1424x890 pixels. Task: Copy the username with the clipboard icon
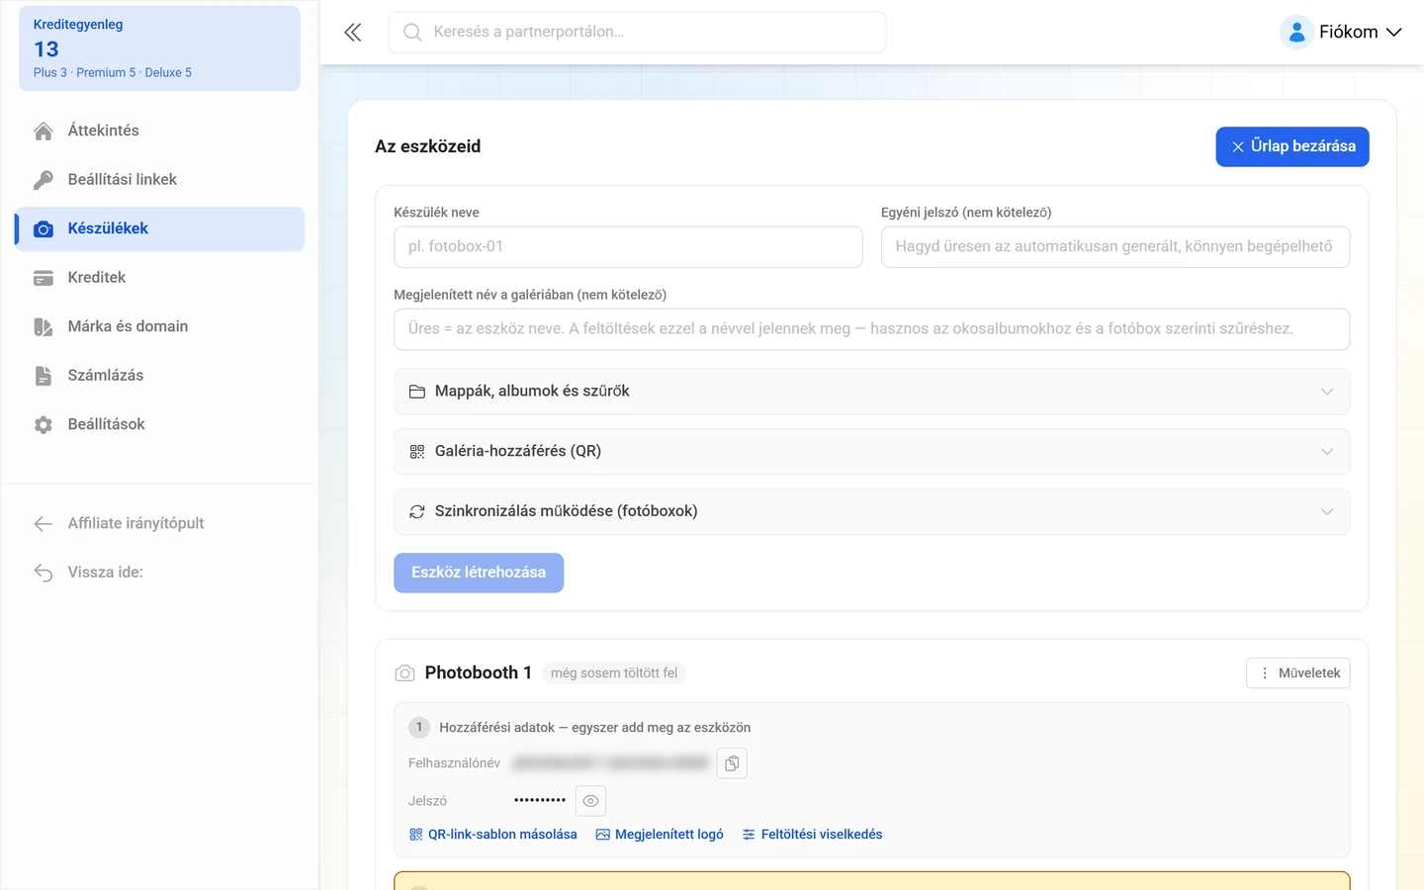pyautogui.click(x=732, y=763)
